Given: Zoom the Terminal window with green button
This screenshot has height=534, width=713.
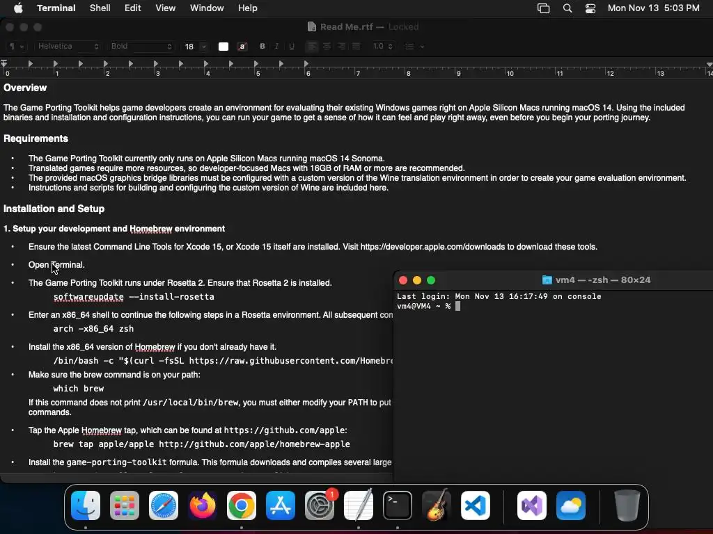Looking at the screenshot, I should click(431, 280).
